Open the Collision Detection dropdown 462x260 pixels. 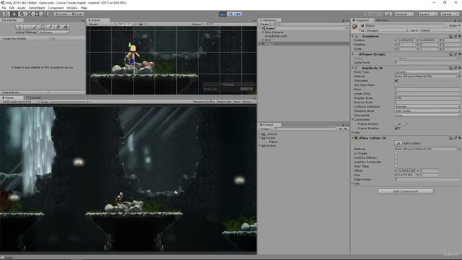(x=427, y=106)
